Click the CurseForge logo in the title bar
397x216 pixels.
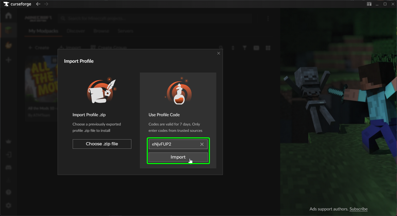(17, 4)
